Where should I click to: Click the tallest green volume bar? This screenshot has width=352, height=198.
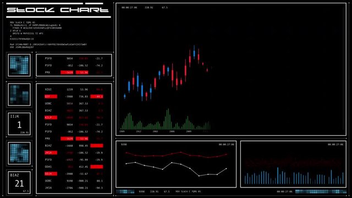pos(168,119)
